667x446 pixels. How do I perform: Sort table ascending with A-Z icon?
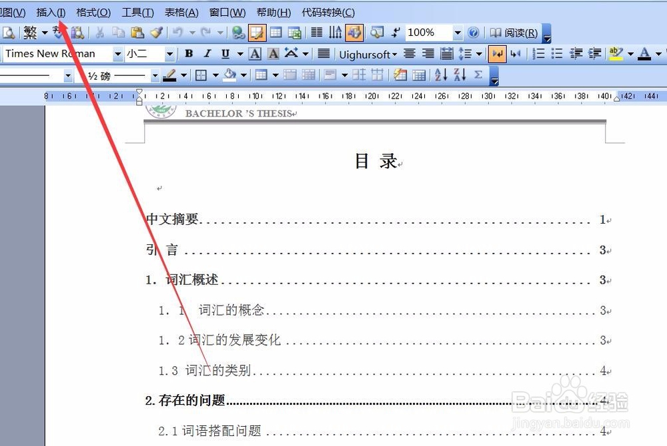pos(441,75)
